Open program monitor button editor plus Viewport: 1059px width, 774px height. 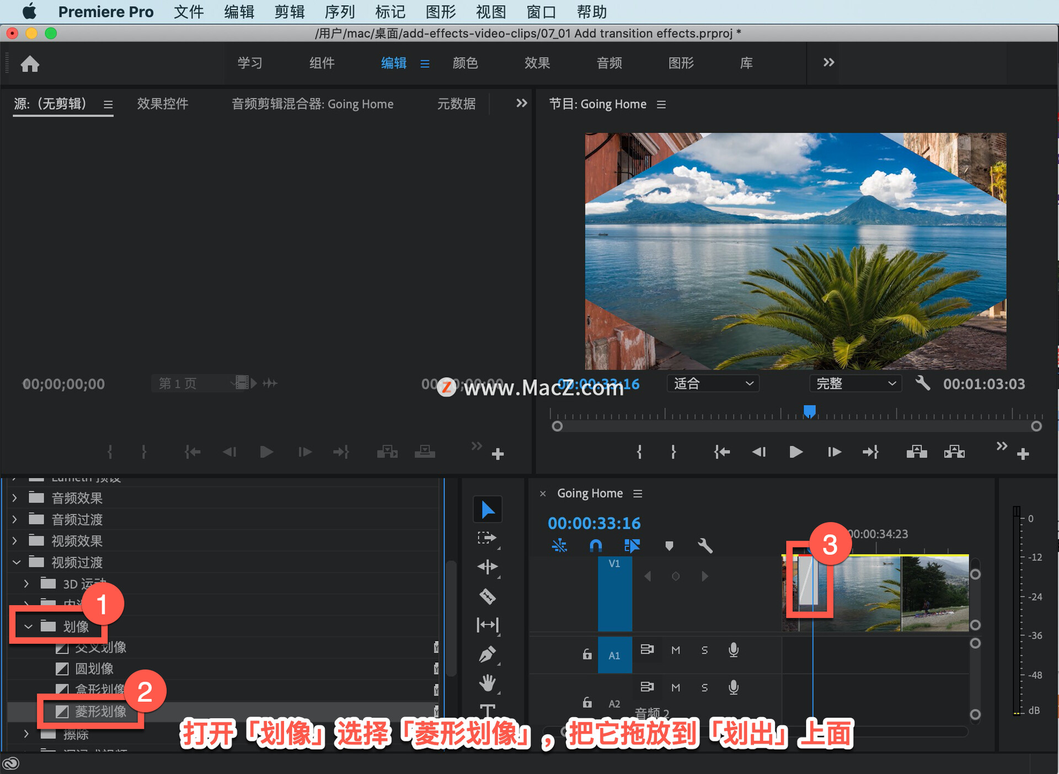click(1023, 454)
